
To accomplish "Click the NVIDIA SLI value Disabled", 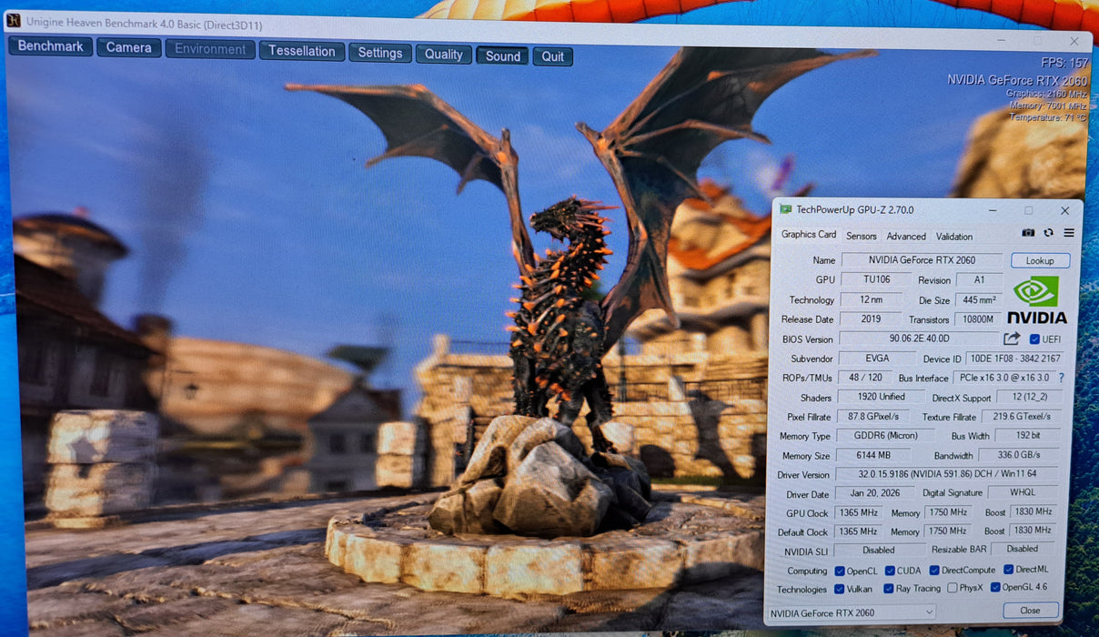I will pyautogui.click(x=878, y=550).
